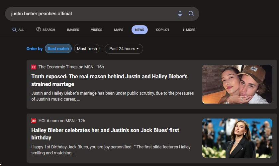The height and width of the screenshot is (166, 279).
Task: Open the ALL results tab
Action: (18, 30)
